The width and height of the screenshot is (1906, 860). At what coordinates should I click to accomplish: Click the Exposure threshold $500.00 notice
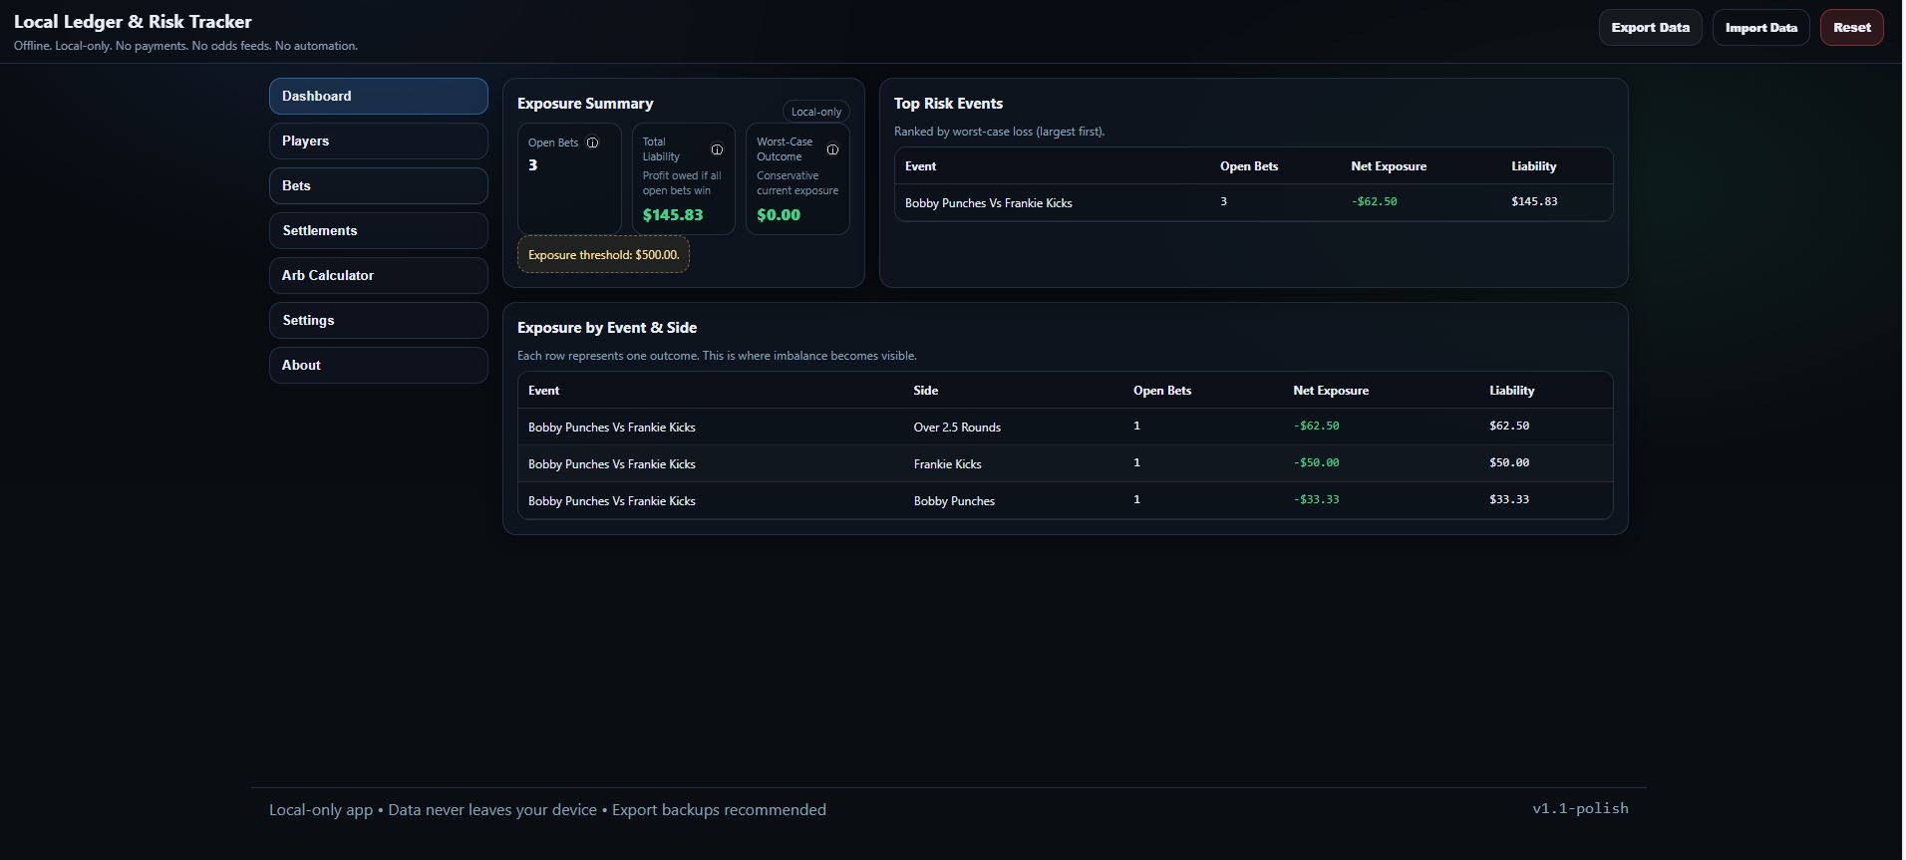click(x=603, y=255)
